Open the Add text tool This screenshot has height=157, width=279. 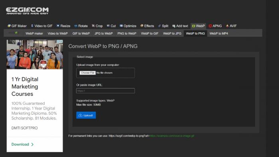[x=180, y=26]
